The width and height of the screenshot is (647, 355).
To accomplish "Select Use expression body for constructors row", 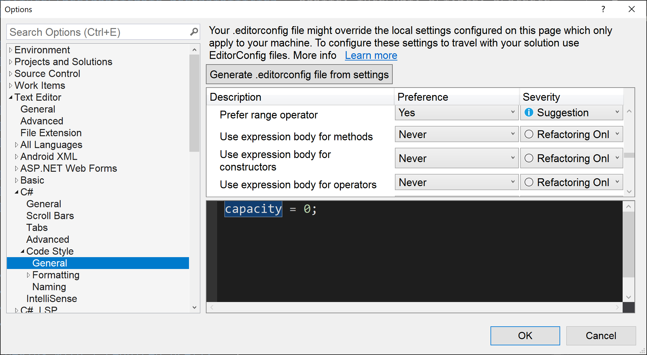I will (x=275, y=161).
